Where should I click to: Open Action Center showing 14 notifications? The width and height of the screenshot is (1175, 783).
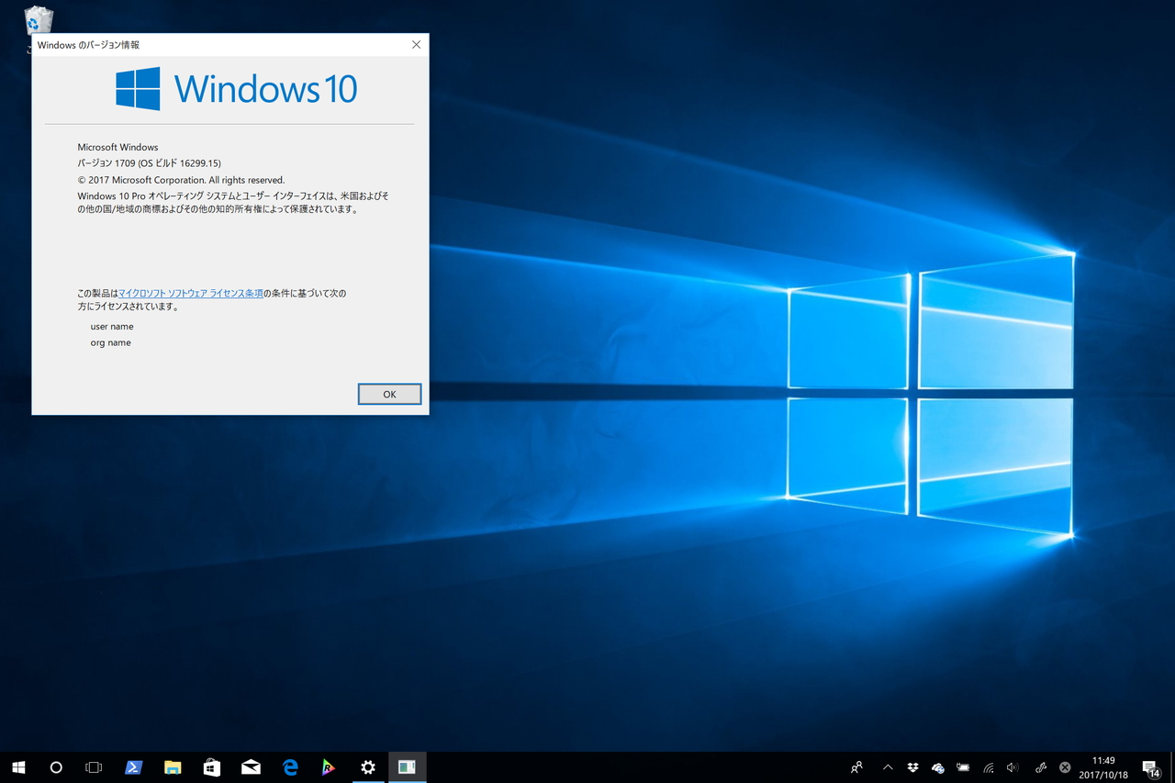click(1148, 767)
